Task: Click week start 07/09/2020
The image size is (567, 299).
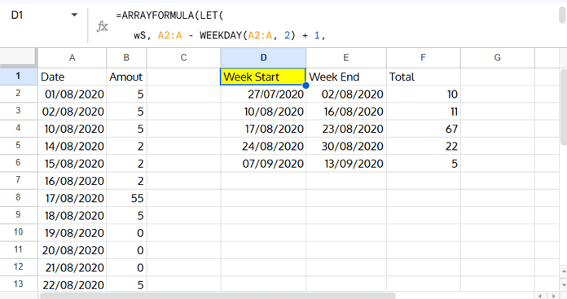Action: 263,164
